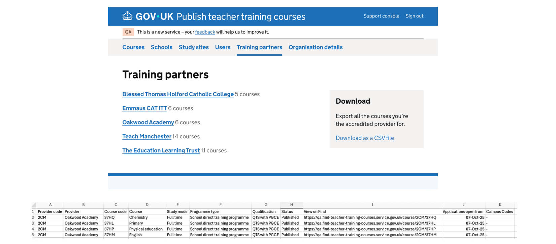Viewport: 556px width, 244px height.
Task: Click the 'Course code' header cell
Action: (x=116, y=212)
